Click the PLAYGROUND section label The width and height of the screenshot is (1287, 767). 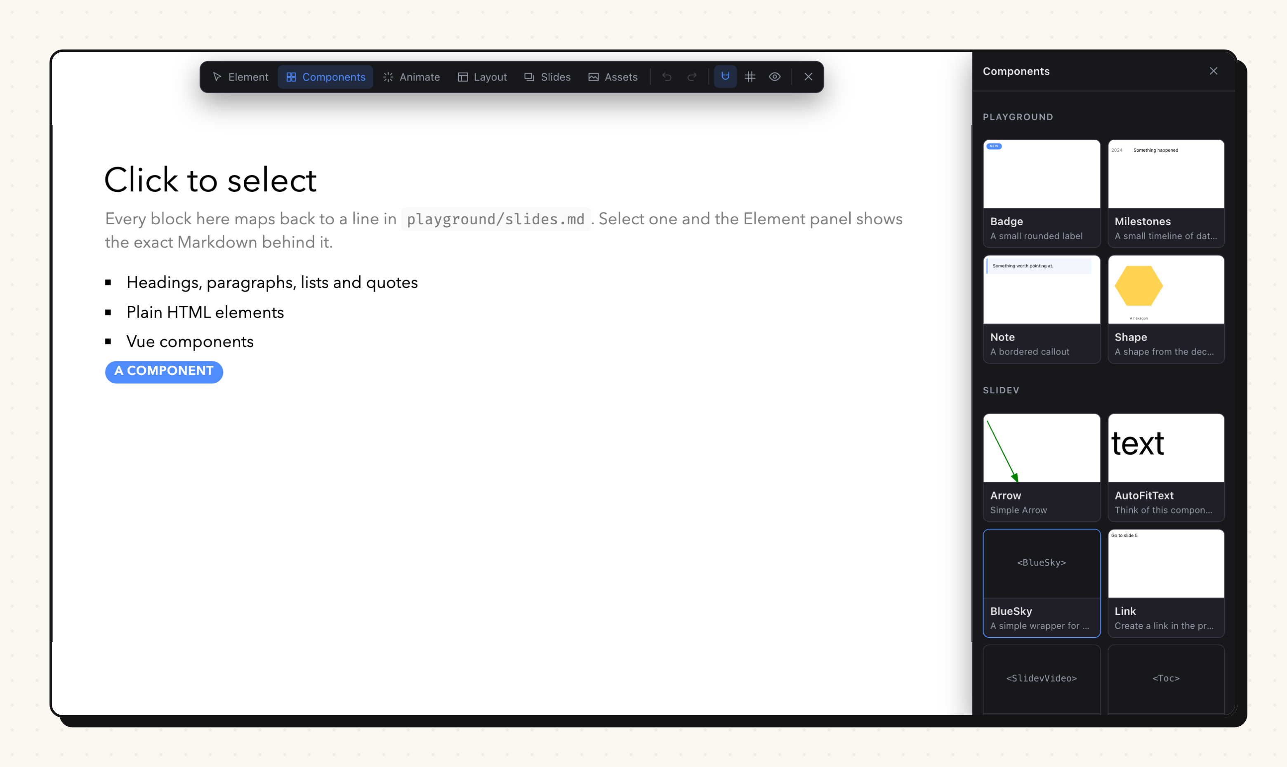(1018, 118)
